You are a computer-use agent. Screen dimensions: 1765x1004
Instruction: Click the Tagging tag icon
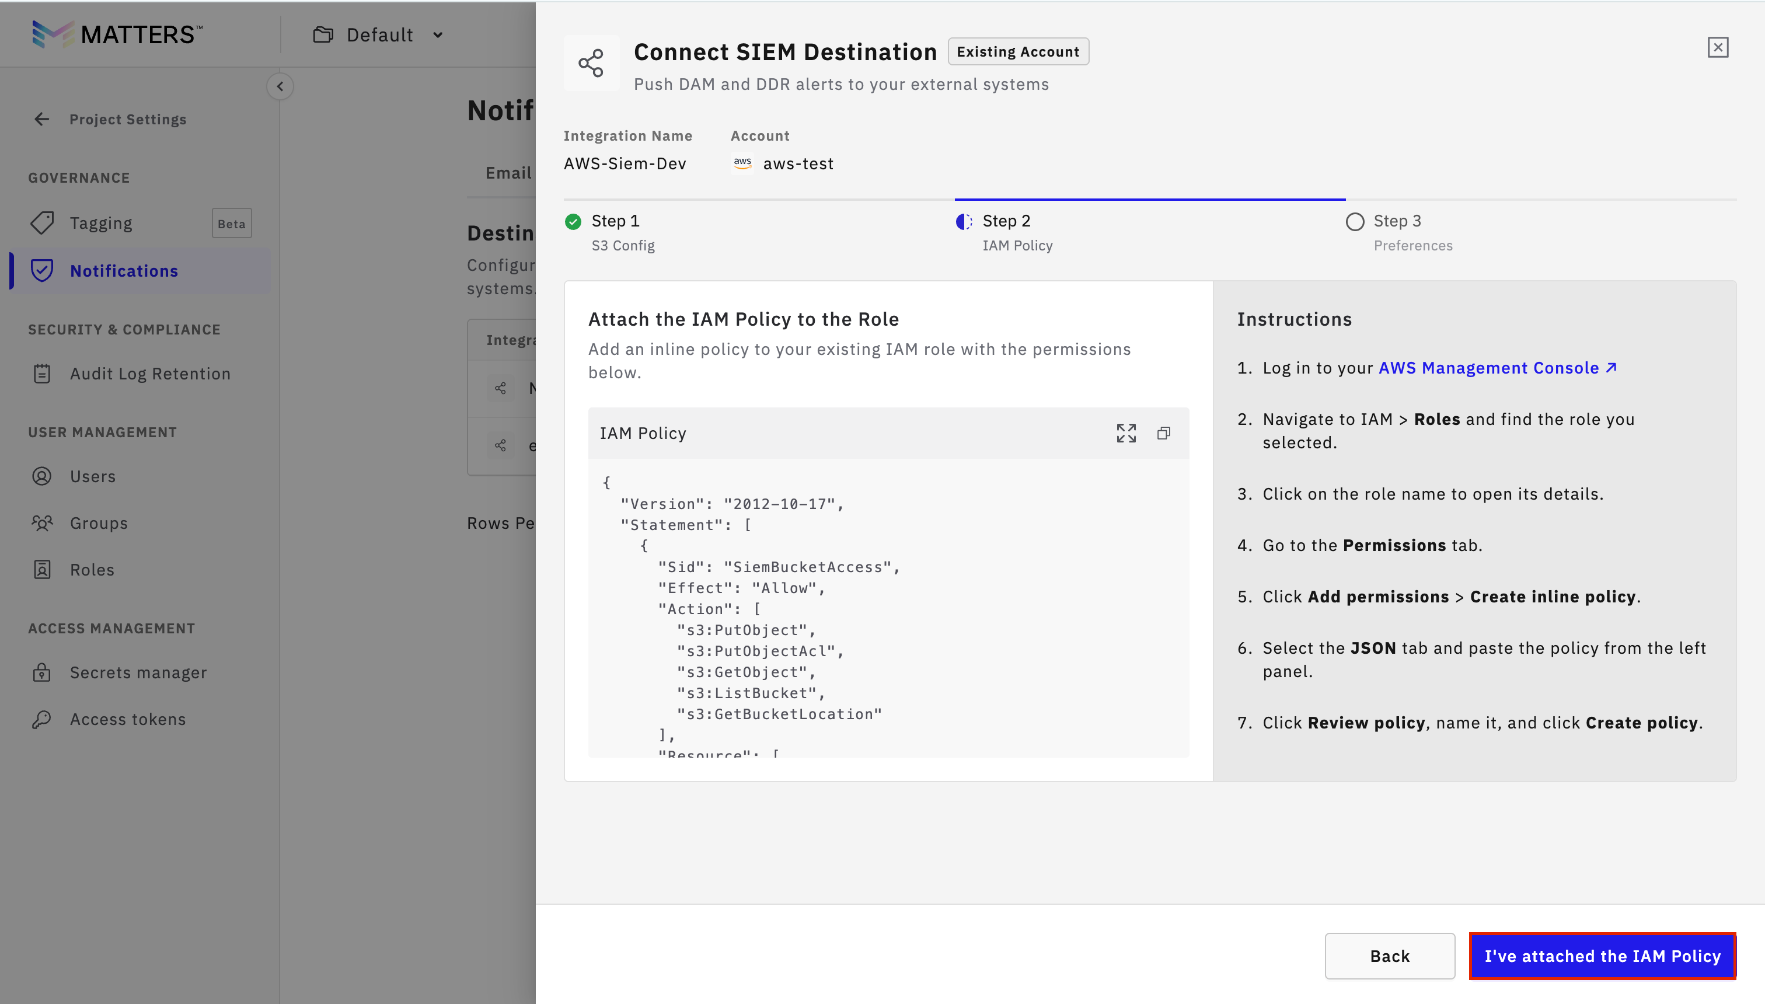42,223
